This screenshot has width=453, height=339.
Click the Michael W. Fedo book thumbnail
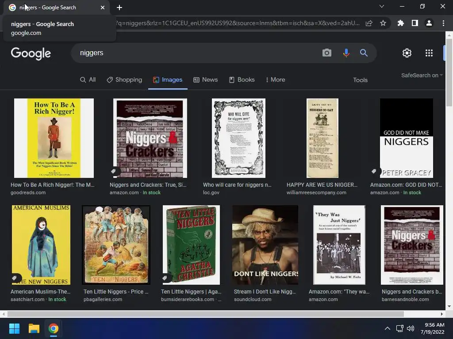(339, 245)
